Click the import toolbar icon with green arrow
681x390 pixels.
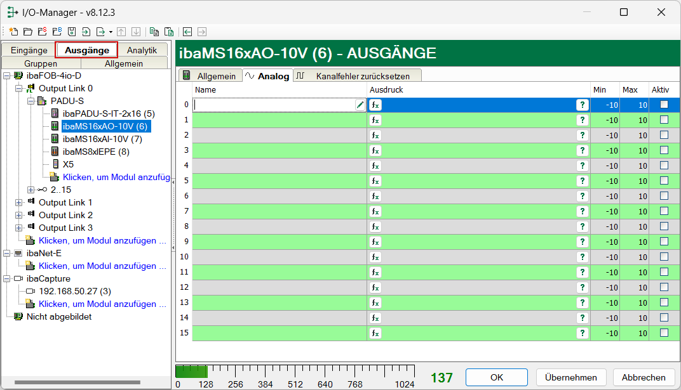click(x=86, y=32)
